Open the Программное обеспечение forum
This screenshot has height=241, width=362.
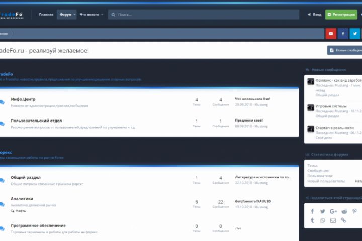pos(38,225)
